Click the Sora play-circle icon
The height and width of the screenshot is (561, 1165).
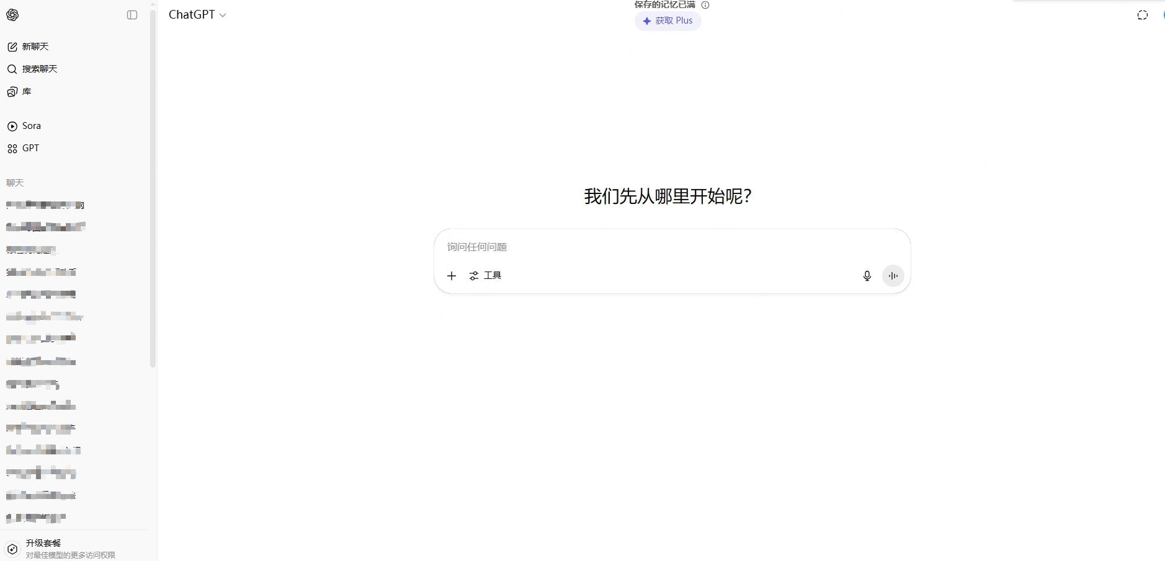click(x=12, y=126)
